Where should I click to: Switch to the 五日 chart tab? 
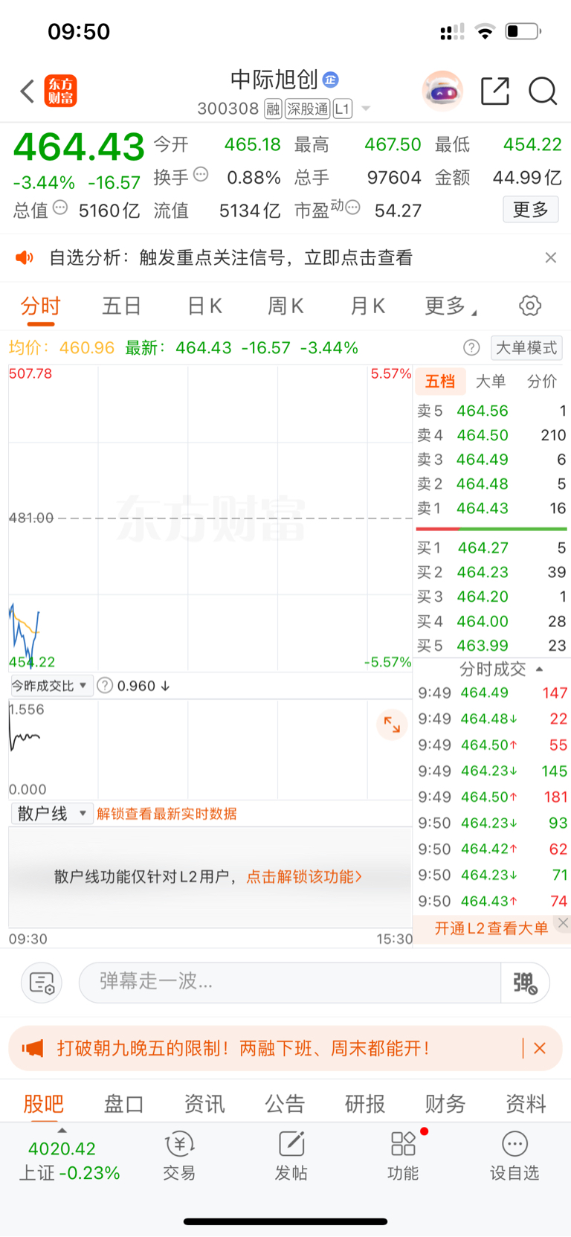click(x=121, y=306)
